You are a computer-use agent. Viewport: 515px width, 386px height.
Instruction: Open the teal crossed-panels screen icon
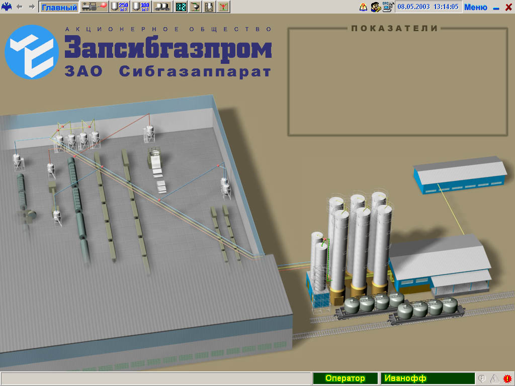click(181, 7)
